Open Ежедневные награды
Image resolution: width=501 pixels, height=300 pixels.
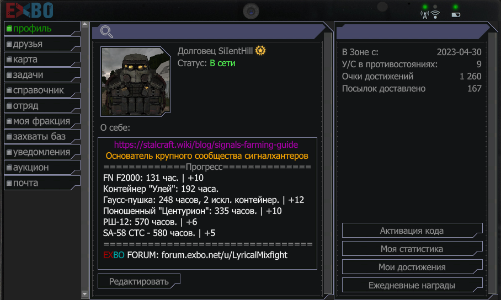pos(412,285)
